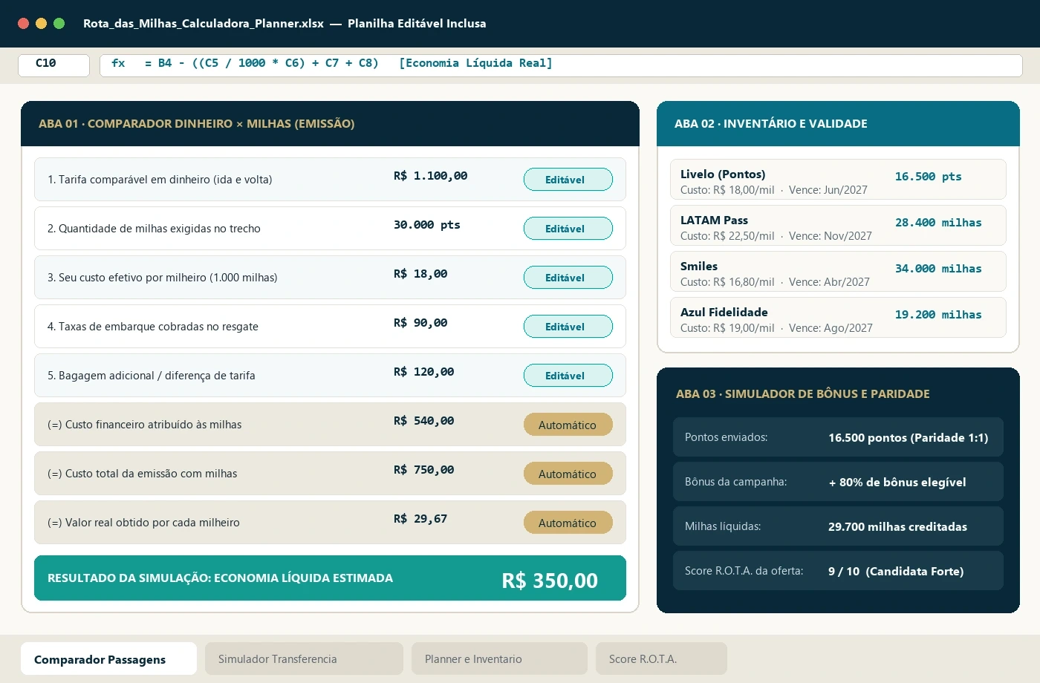This screenshot has height=683, width=1040.
Task: Select the Smiles inventory row
Action: click(838, 272)
